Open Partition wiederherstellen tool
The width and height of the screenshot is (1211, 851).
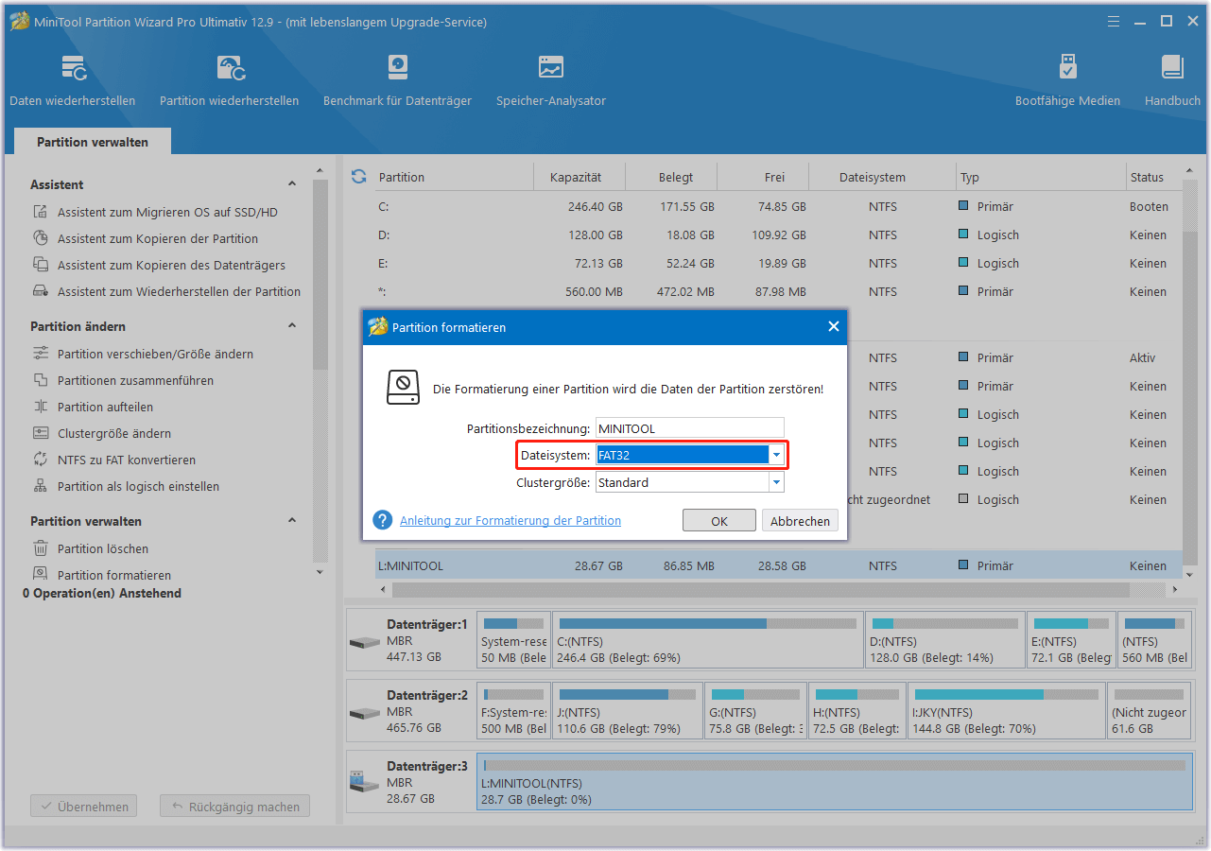pyautogui.click(x=230, y=81)
